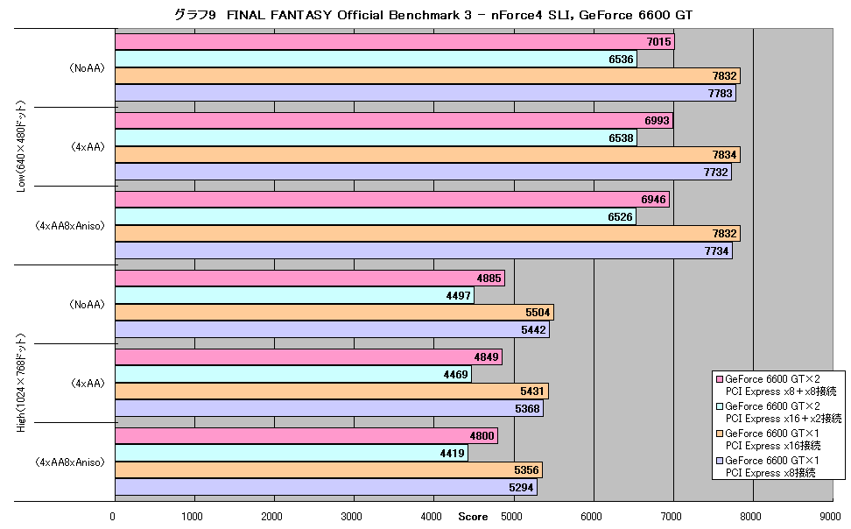
Task: Click the bar value 5431
Action: coord(532,391)
